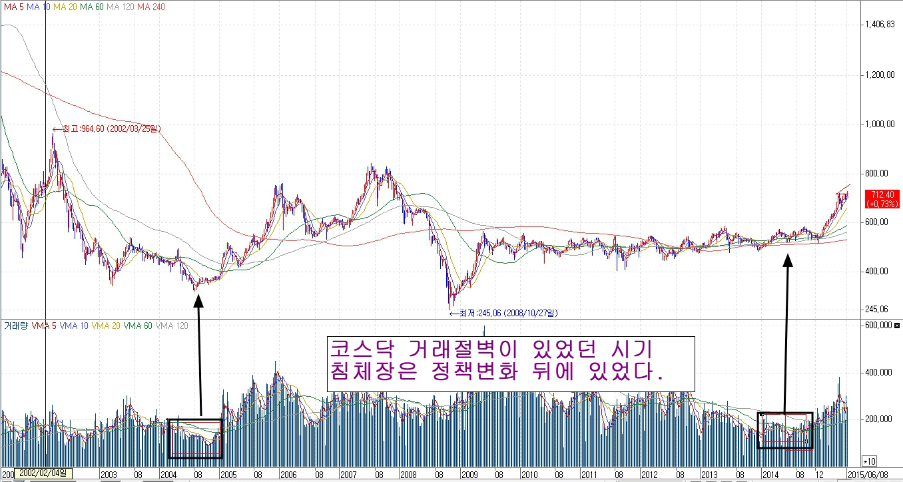Click the VMA 120 volume legend label
The image size is (903, 482).
(172, 326)
